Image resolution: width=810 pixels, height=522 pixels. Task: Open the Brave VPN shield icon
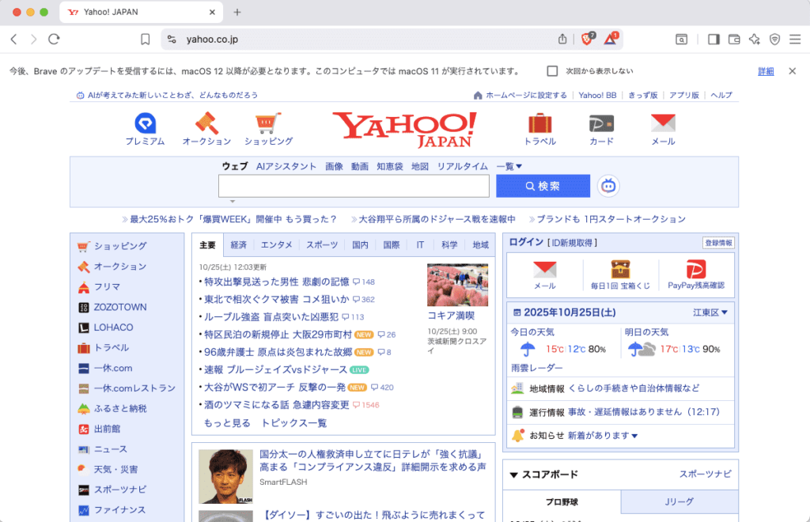click(x=774, y=40)
